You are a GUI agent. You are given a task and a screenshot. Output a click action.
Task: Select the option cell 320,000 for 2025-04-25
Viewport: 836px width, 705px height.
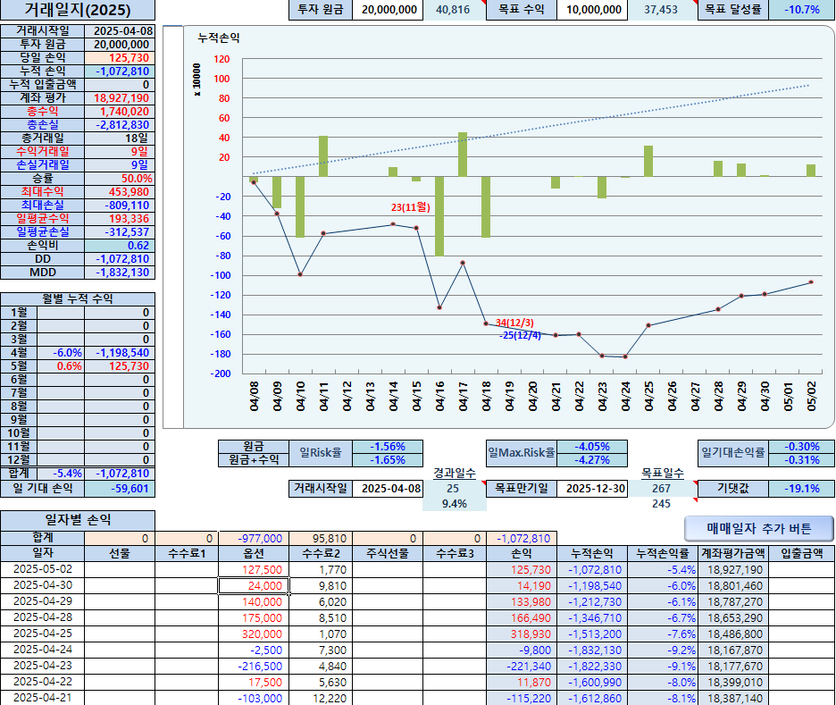254,634
